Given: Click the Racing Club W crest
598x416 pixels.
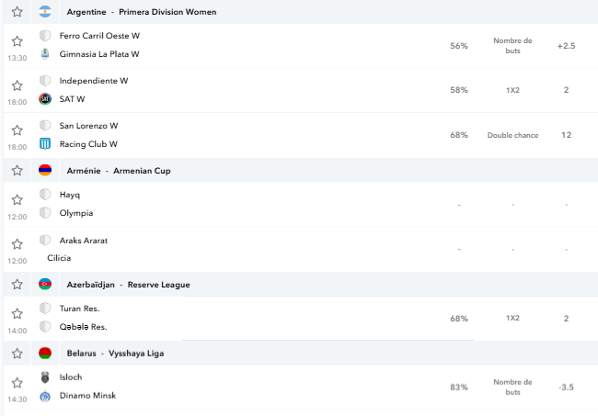Looking at the screenshot, I should (x=45, y=144).
